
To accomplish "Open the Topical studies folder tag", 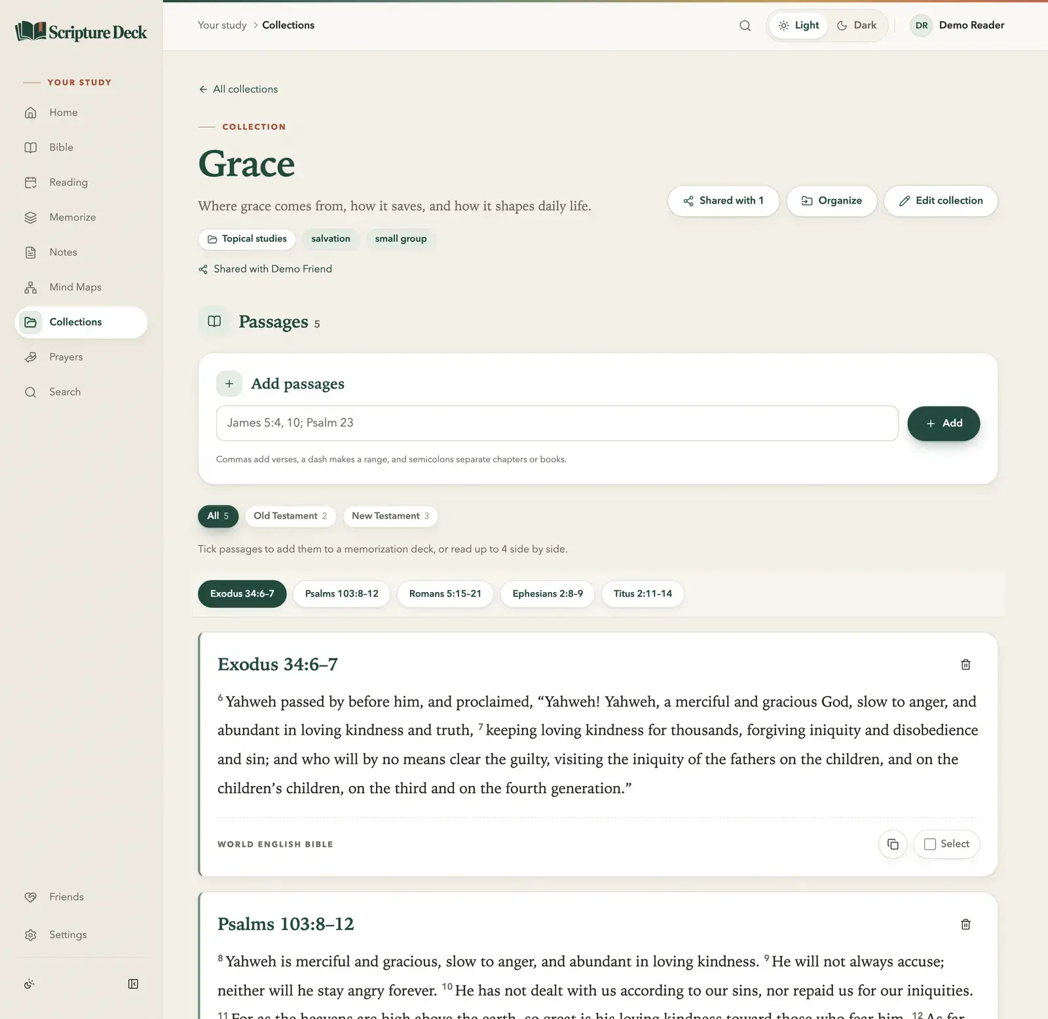I will click(247, 239).
